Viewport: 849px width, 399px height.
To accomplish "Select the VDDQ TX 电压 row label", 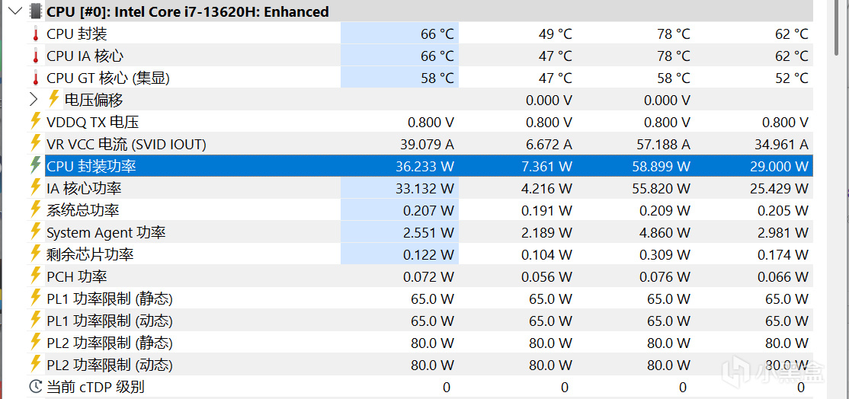I will tap(92, 122).
